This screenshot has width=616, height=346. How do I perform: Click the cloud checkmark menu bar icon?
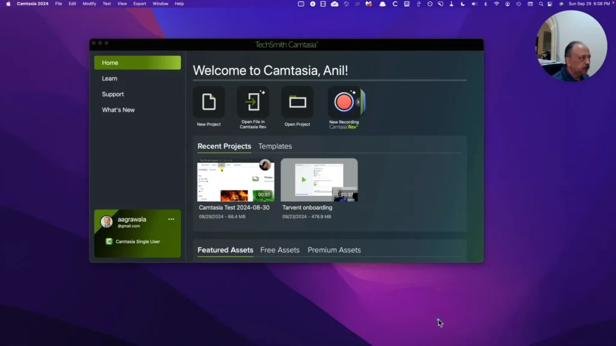334,4
